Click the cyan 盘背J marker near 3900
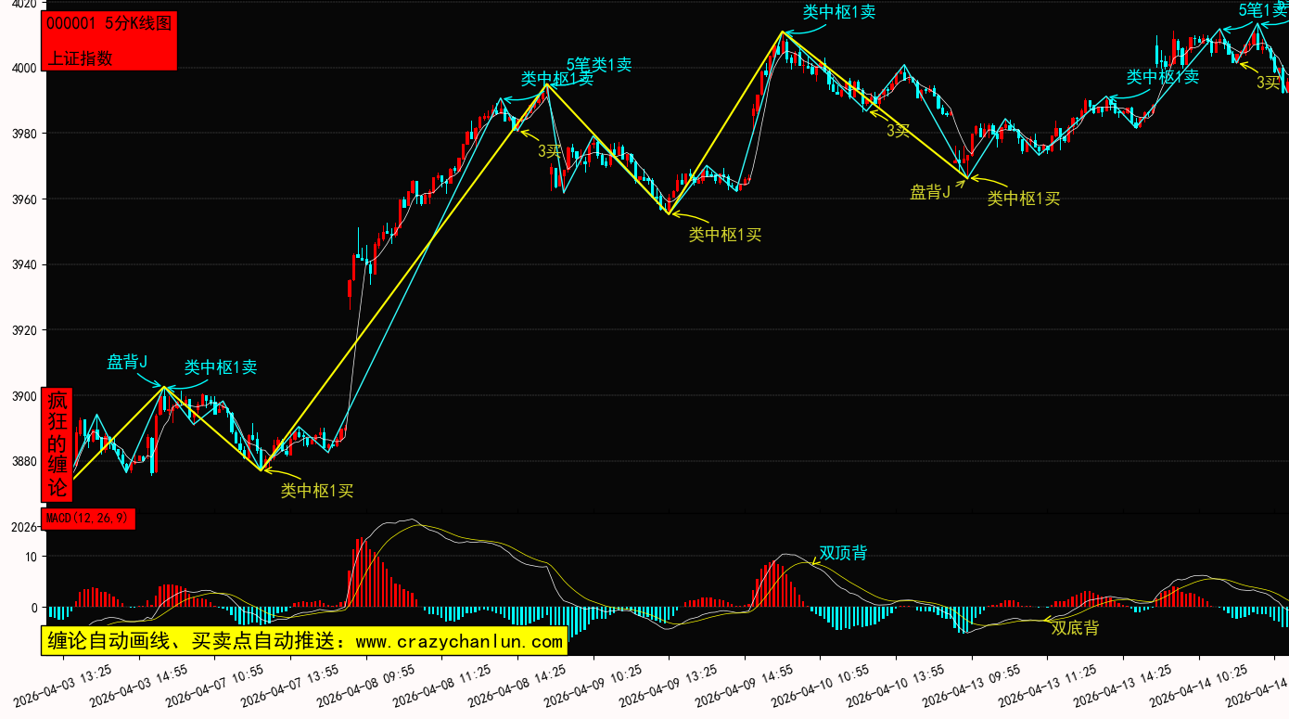 click(x=127, y=362)
